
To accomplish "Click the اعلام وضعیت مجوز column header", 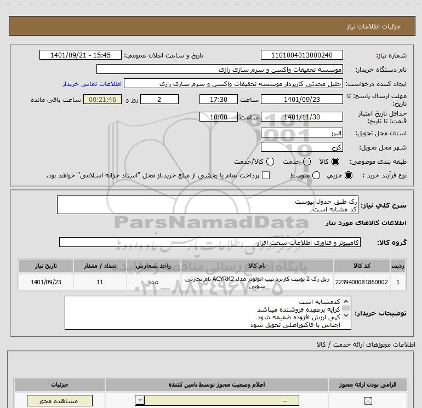I will [x=216, y=384].
